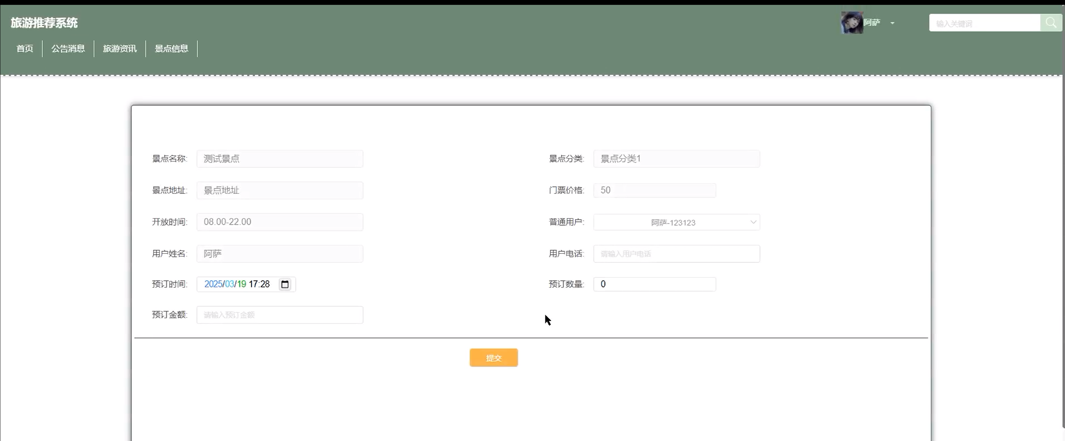Click the 预订数量 number field
Screen dimensions: 1065x441
pyautogui.click(x=655, y=284)
